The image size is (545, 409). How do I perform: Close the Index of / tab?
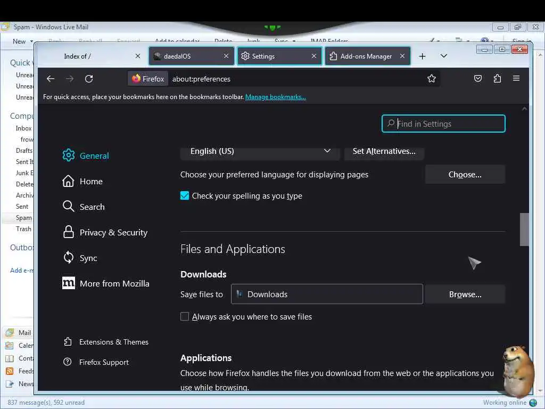point(138,56)
